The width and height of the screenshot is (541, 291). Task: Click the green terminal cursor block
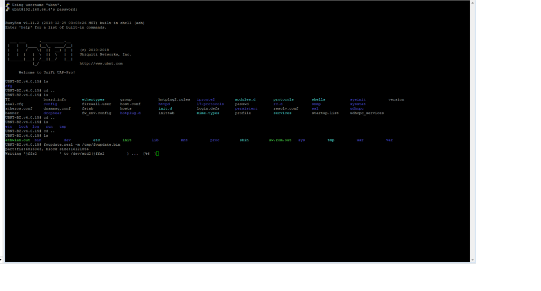coord(157,154)
